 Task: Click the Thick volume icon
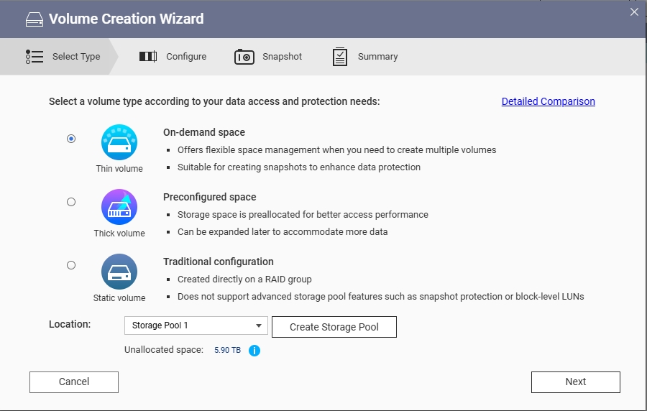point(119,207)
